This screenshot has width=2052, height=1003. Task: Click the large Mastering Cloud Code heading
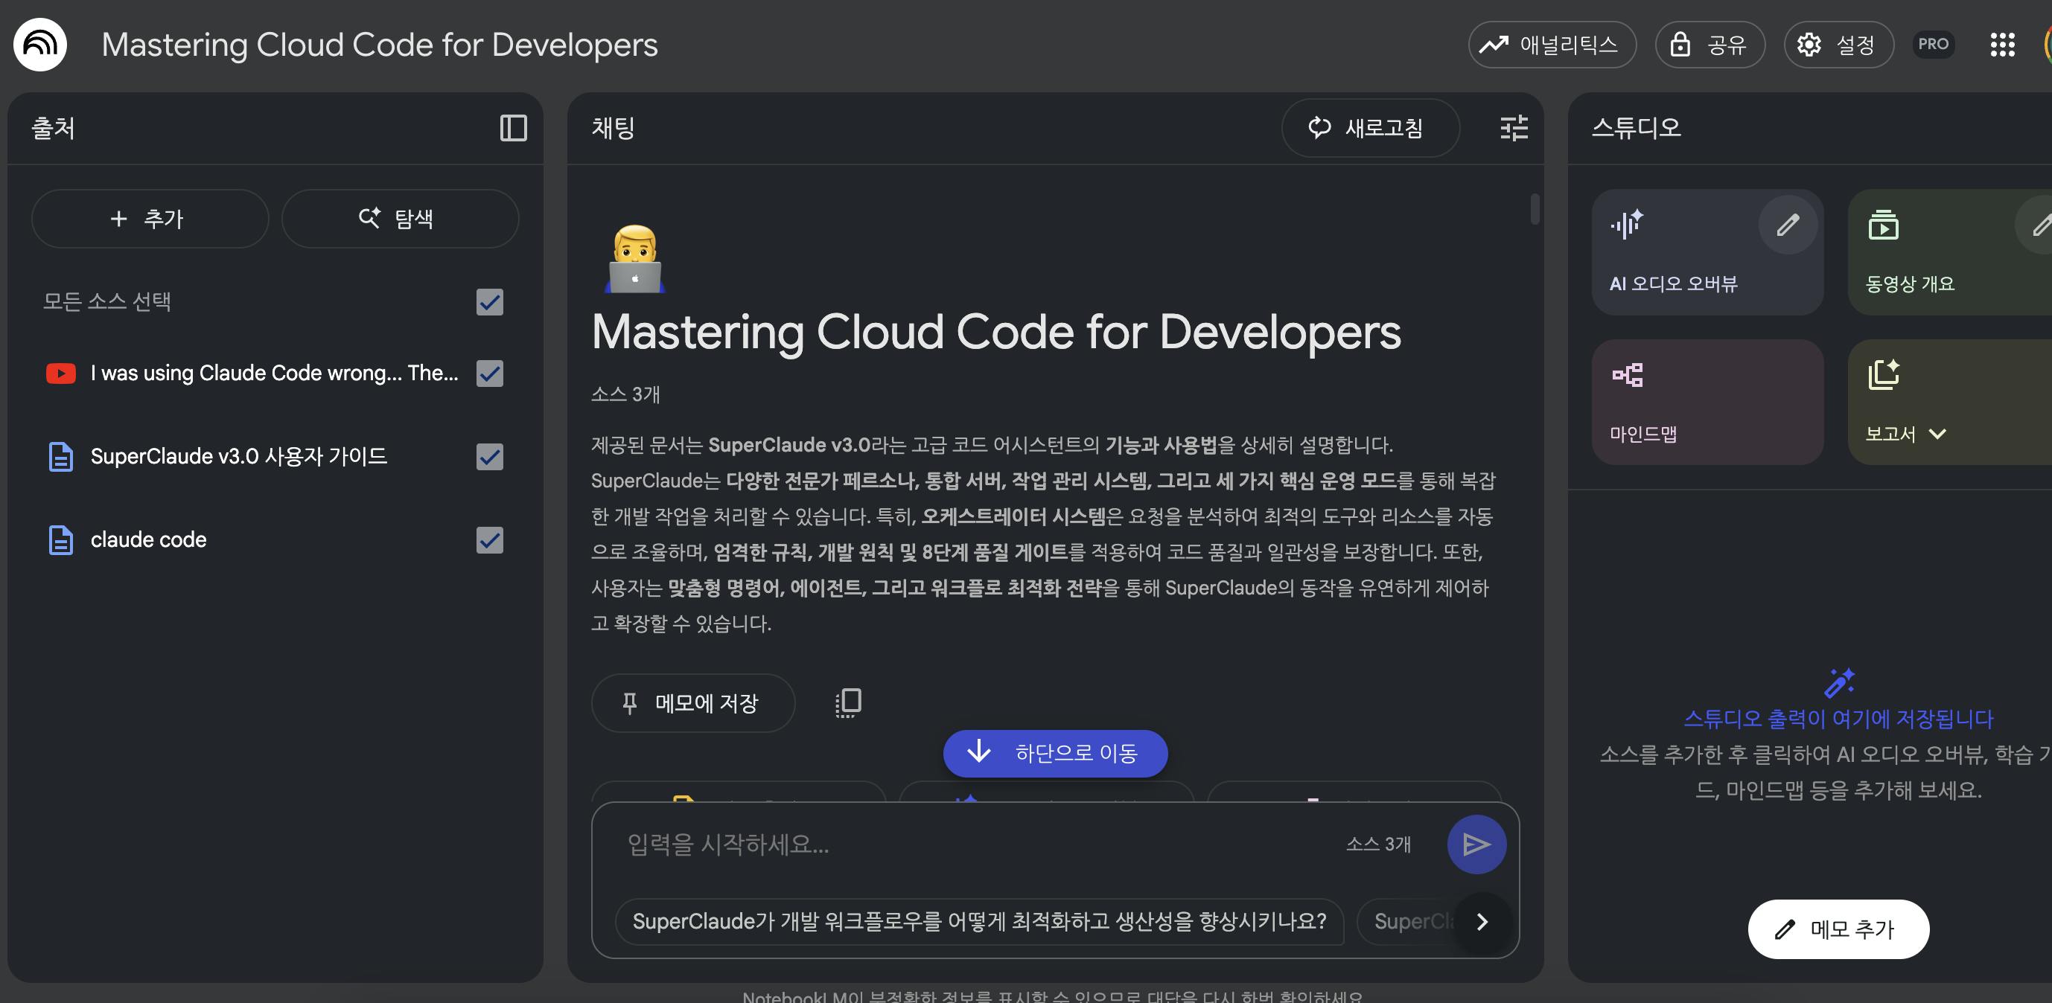[x=995, y=332]
